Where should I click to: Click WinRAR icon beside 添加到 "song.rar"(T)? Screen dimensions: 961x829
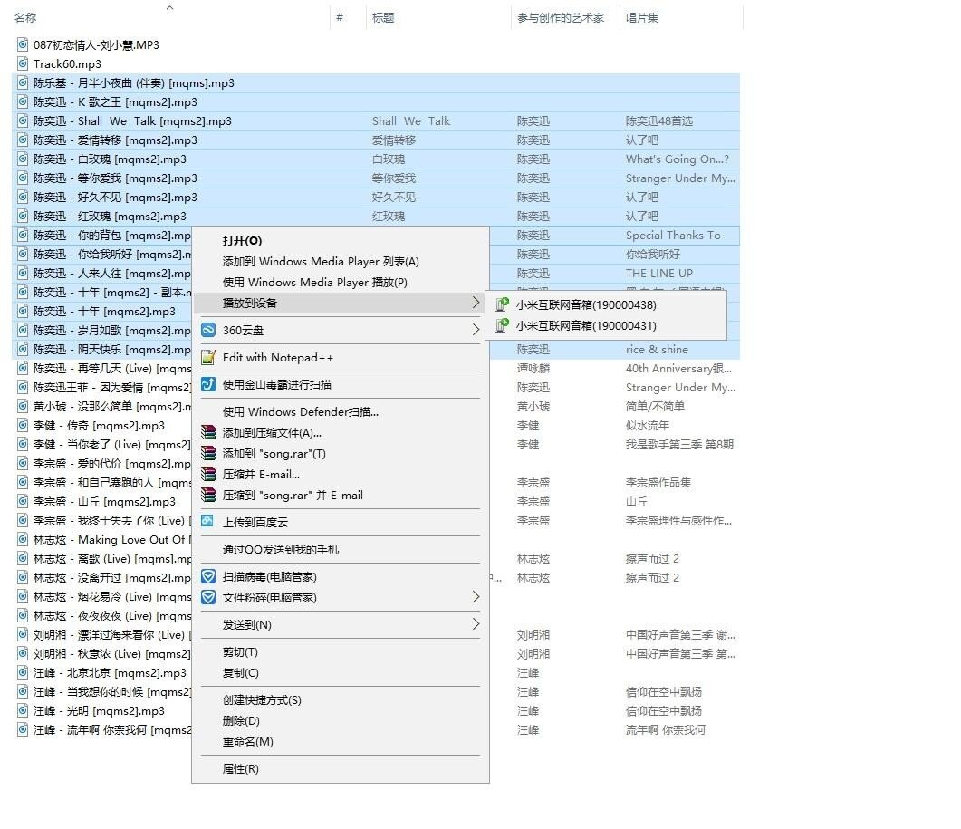(x=208, y=453)
